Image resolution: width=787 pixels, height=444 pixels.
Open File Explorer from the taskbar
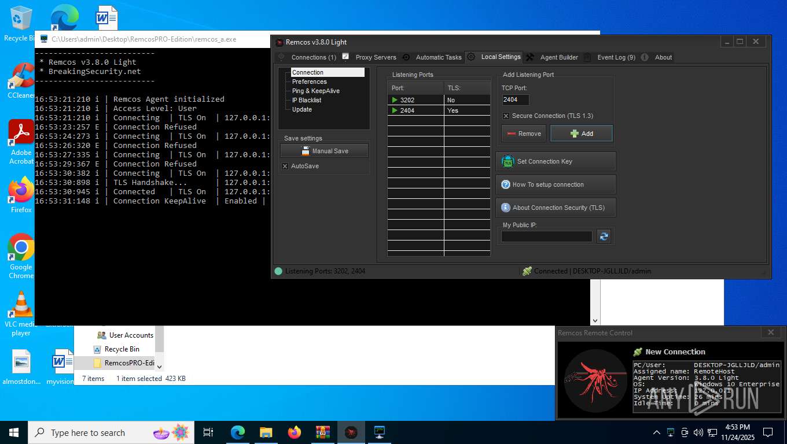coord(266,432)
